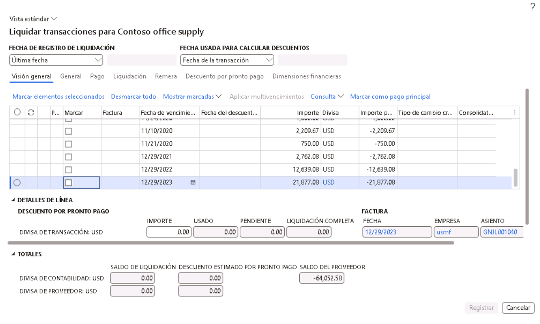540x324 pixels.
Task: Click Fecha del descuento column header
Action: (x=230, y=112)
